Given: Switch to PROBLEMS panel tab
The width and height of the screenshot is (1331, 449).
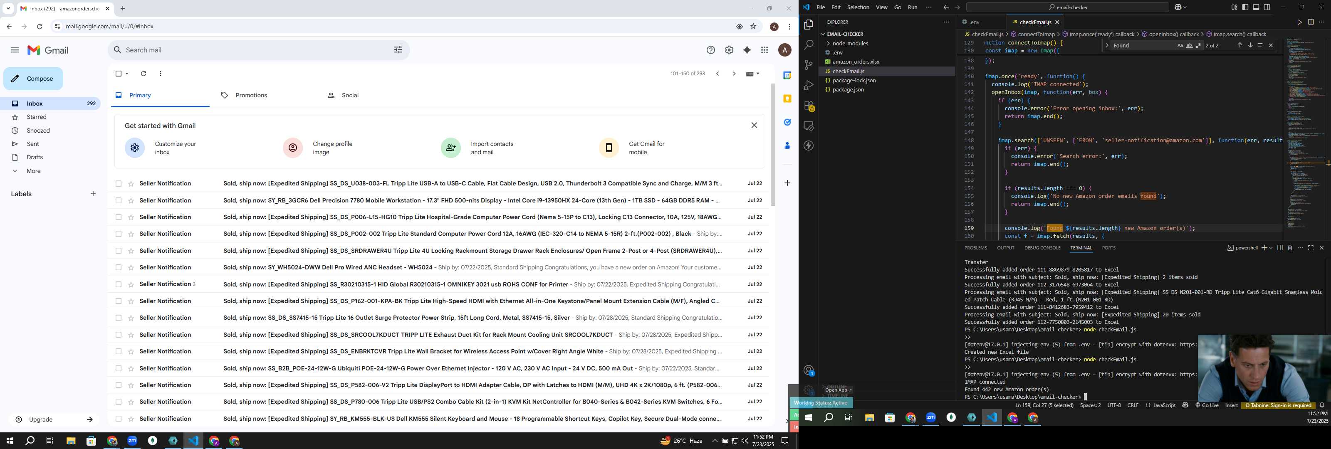Looking at the screenshot, I should tap(975, 248).
